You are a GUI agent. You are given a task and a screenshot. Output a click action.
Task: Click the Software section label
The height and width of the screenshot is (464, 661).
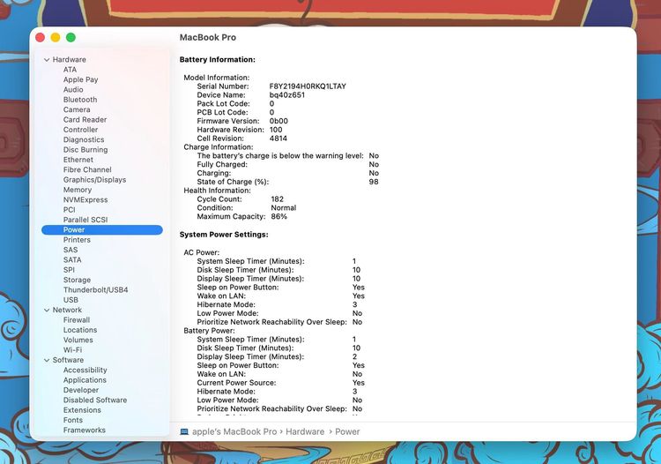(x=68, y=360)
